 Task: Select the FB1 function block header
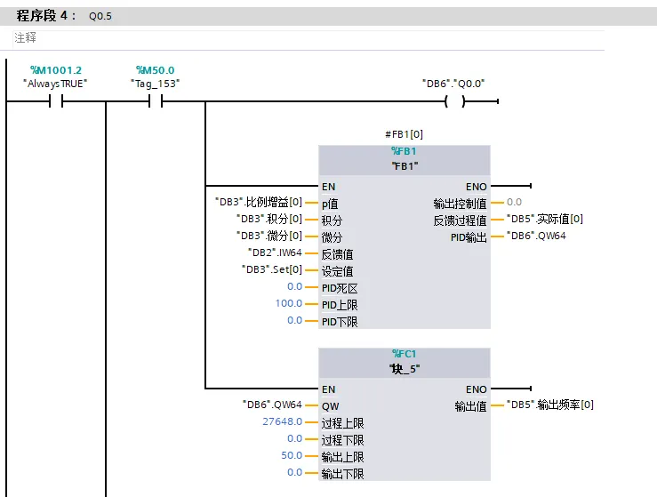click(405, 160)
